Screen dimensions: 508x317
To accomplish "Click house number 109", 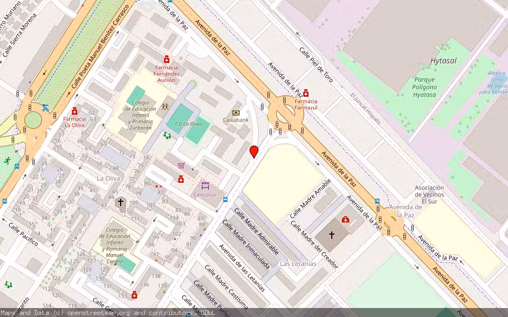I will [134, 202].
